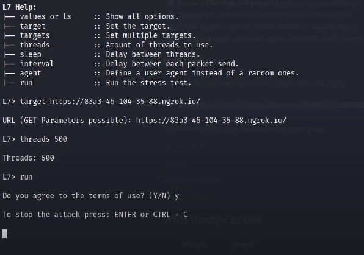Click the 'threads 500' command line
The width and height of the screenshot is (364, 255).
pos(35,139)
